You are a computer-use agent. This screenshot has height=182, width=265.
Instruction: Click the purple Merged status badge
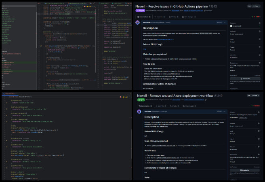click(x=140, y=11)
